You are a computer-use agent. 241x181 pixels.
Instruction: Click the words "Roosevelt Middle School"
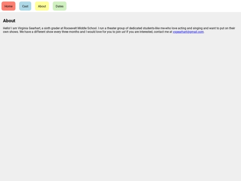(80, 28)
